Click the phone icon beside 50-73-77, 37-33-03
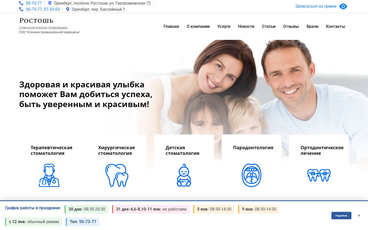Viewport: 368px width, 230px height. pos(21,9)
